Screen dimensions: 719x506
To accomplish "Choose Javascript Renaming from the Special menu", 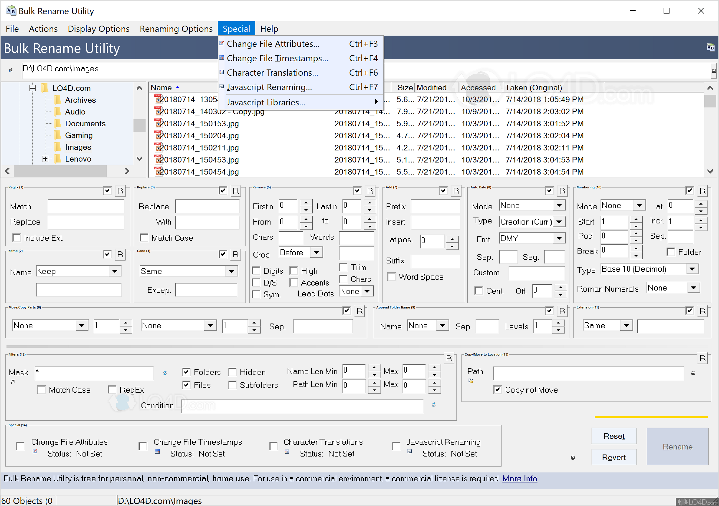I will (x=269, y=87).
